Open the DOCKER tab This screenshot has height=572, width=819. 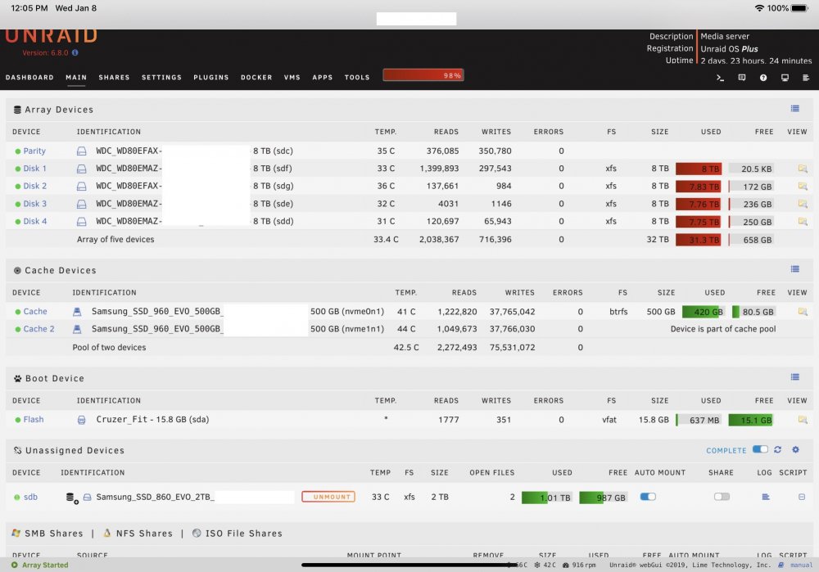[x=256, y=77]
